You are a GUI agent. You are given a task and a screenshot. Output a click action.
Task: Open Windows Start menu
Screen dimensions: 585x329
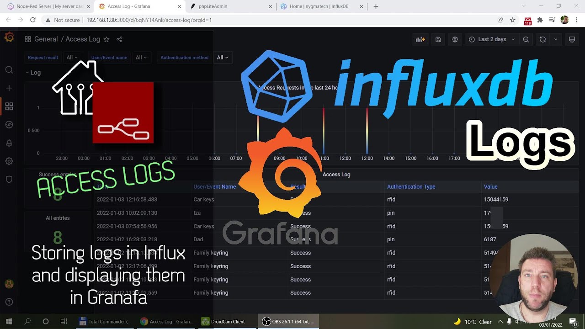[x=9, y=321]
